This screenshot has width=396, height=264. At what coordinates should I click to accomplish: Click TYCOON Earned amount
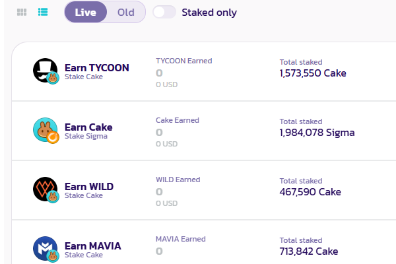click(x=159, y=73)
